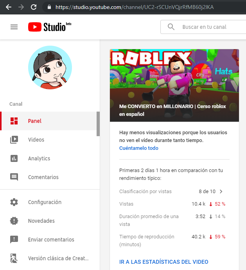Reload the page with the refresh icon

[34, 7]
